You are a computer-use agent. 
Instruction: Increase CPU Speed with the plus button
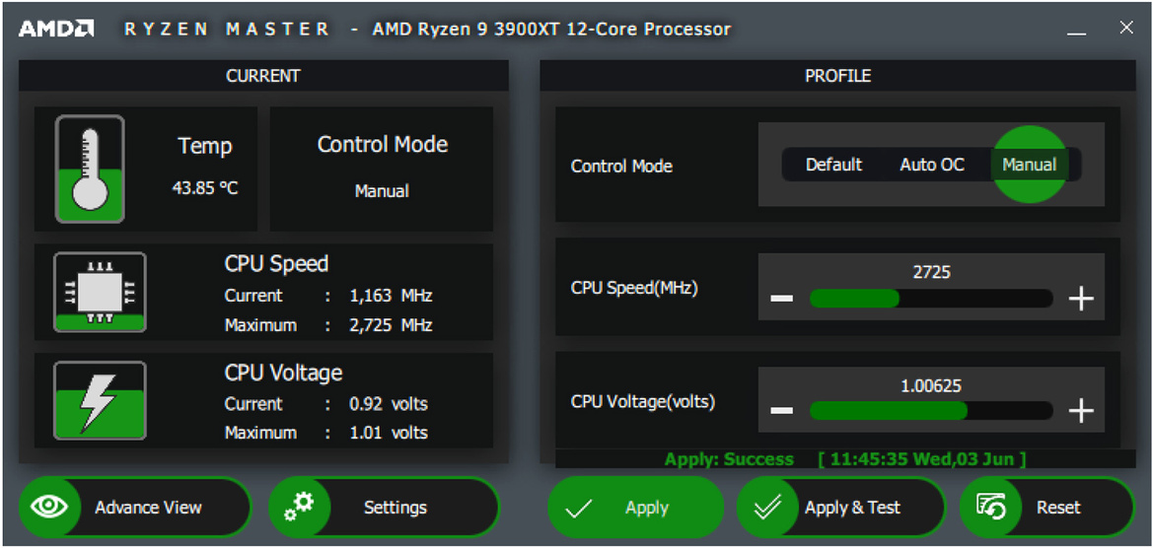coord(1081,299)
